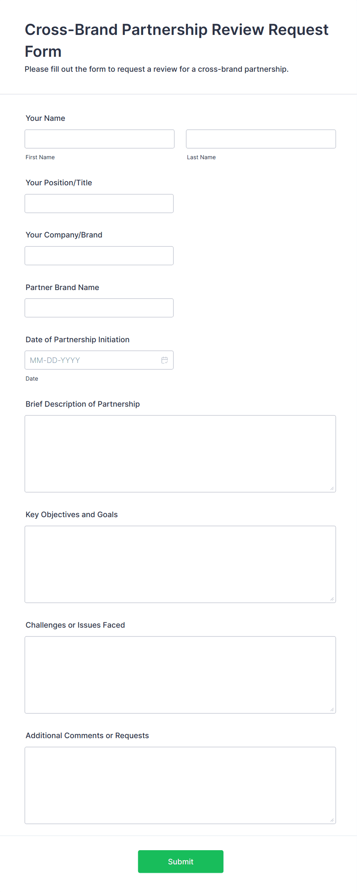Select the Your Position/Title text box

pos(99,203)
